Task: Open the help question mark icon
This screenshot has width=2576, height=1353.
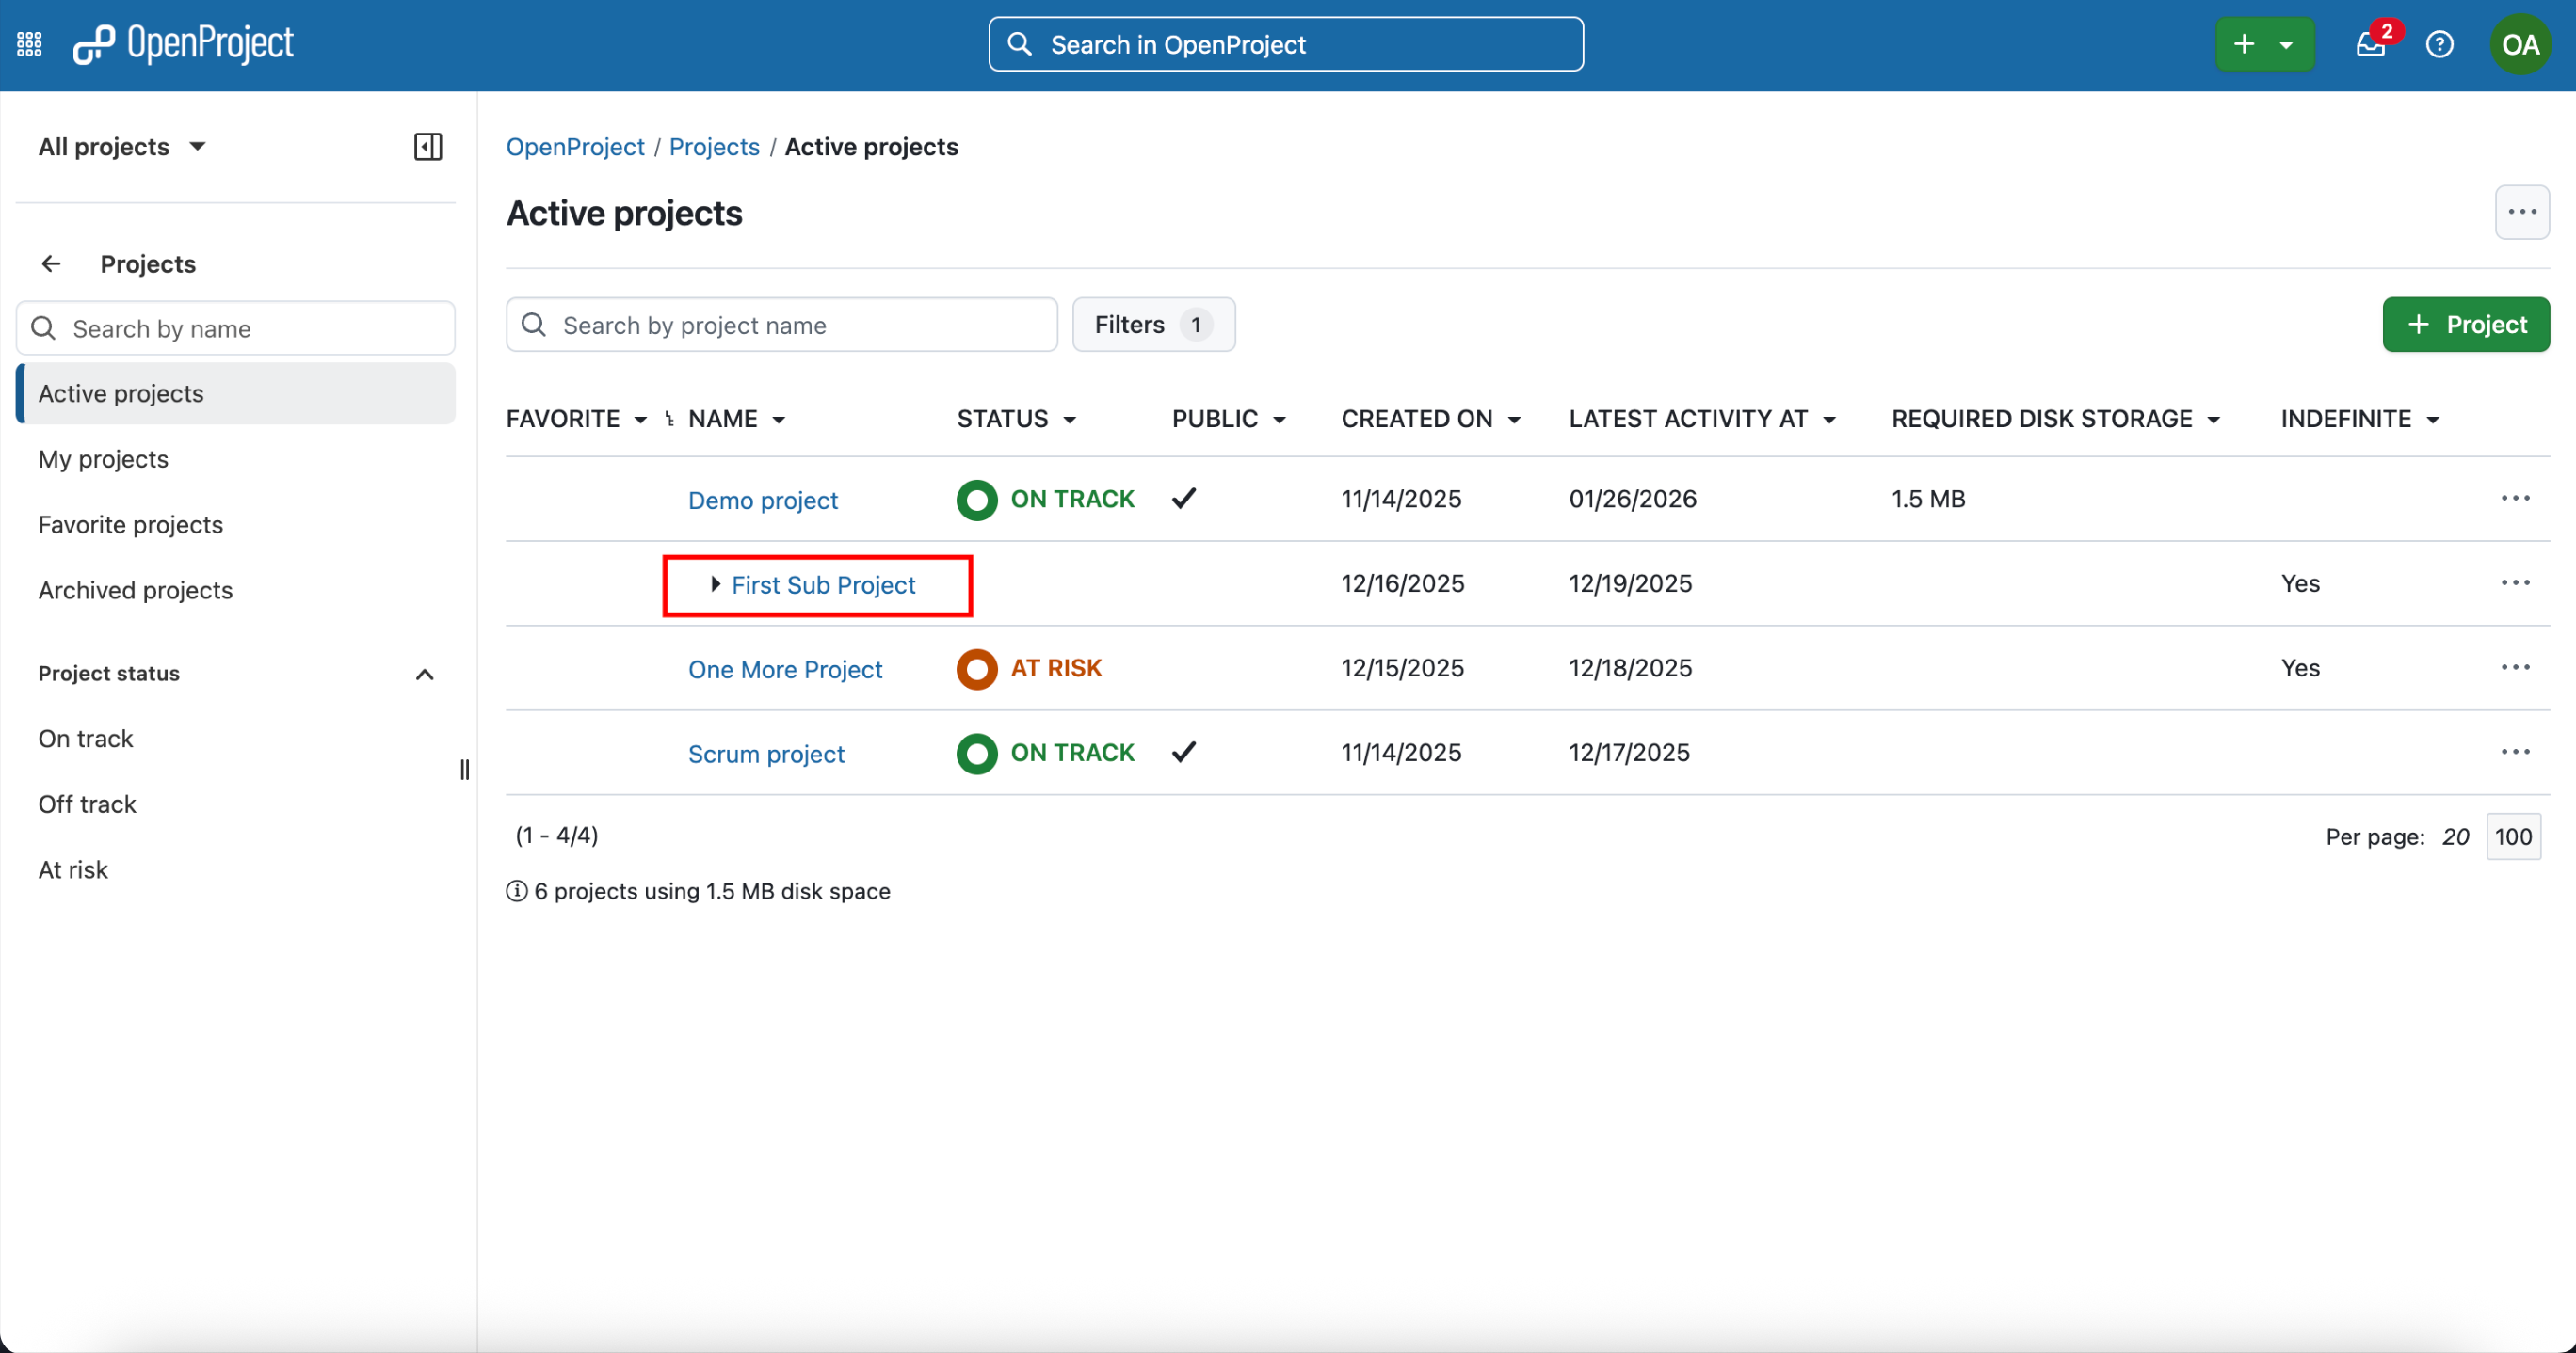Action: [2439, 44]
